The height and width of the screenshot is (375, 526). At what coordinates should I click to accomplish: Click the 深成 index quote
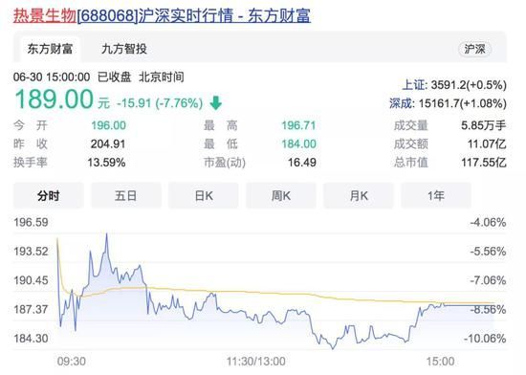448,103
